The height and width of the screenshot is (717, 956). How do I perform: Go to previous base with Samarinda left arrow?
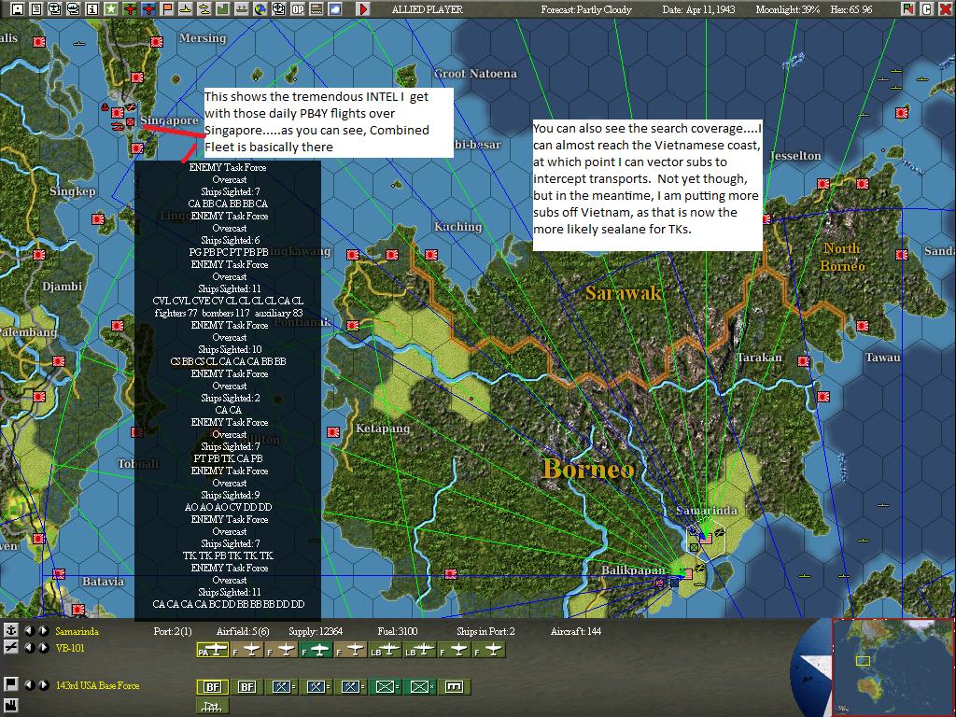pos(29,631)
